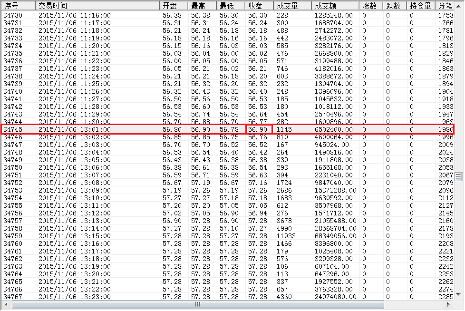The width and height of the screenshot is (465, 311).
Task: Click volume 11933 in row 34759
Action: tap(286, 236)
